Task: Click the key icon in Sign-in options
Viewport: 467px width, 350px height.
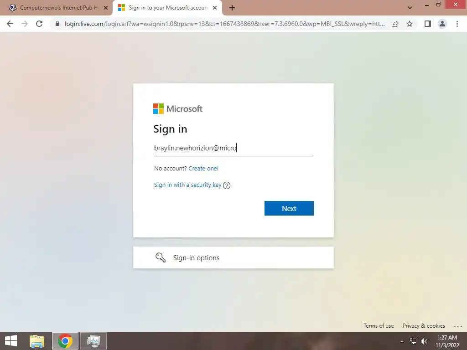Action: pyautogui.click(x=161, y=257)
